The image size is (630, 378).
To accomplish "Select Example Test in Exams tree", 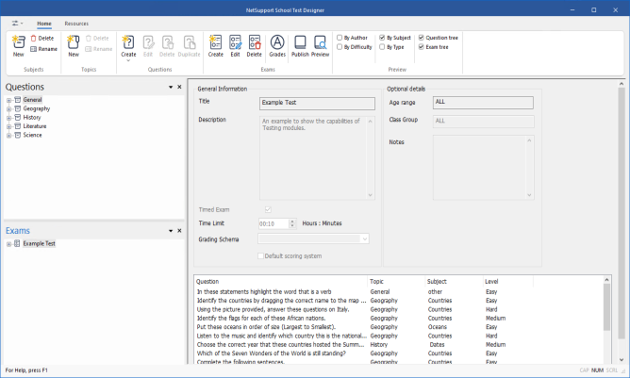I will 39,243.
